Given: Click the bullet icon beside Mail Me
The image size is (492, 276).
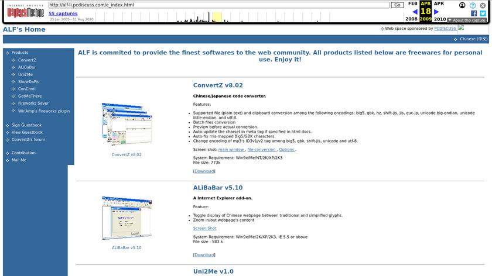Looking at the screenshot, I should (x=7, y=160).
